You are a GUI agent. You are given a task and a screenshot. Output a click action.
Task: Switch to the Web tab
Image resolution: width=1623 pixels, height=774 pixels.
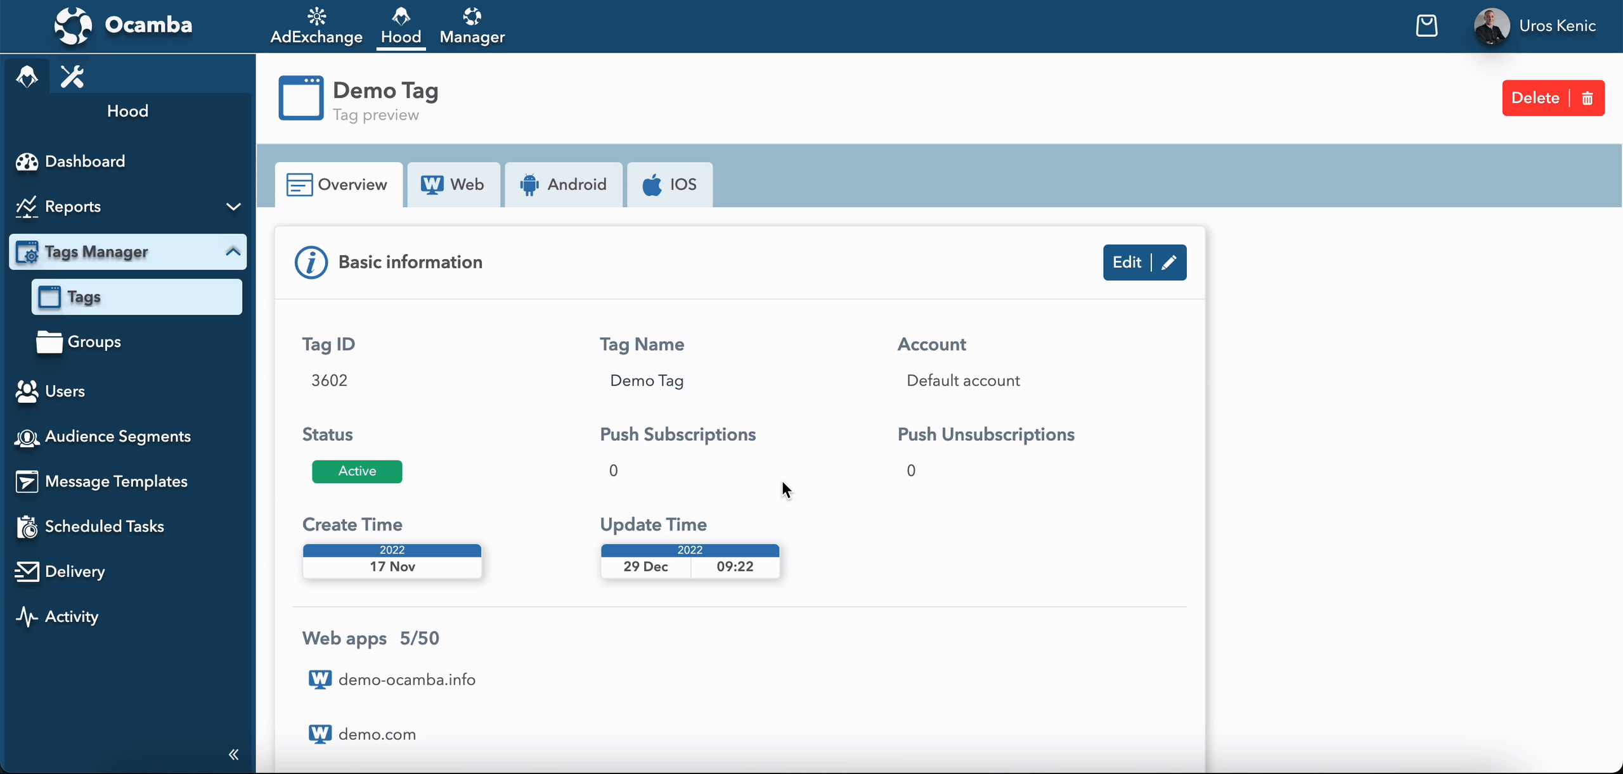point(453,185)
